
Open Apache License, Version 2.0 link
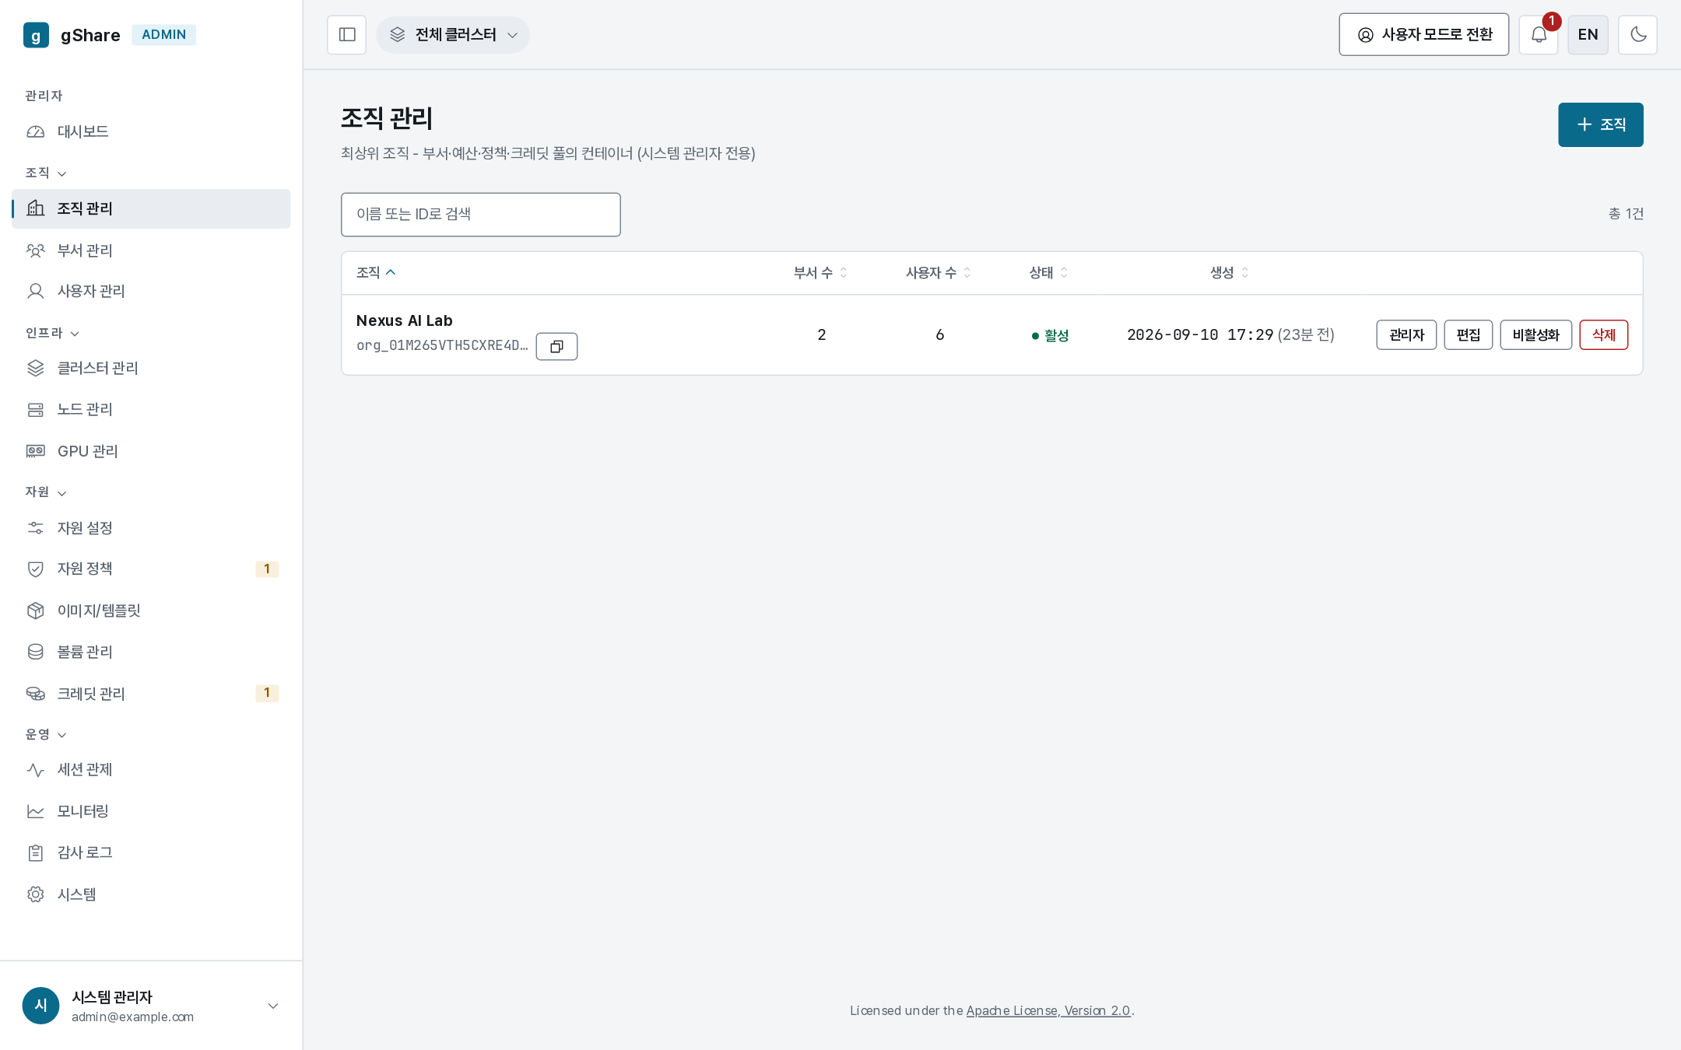(x=1048, y=1010)
